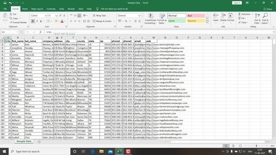This screenshot has height=155, width=276.
Task: Apply the Bad cell style
Action: click(196, 15)
